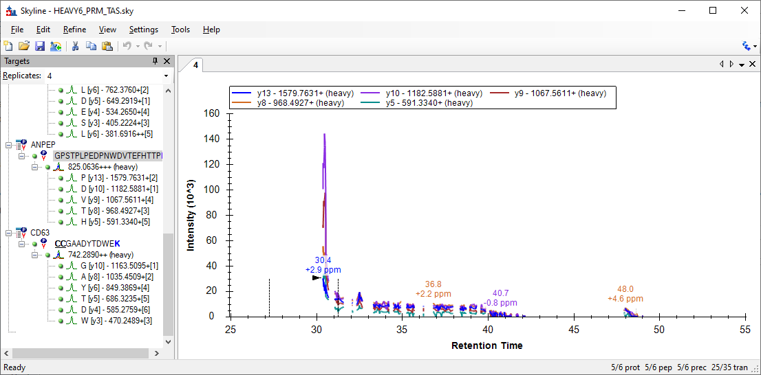This screenshot has height=375, width=761.
Task: Paste using the clipboard toolbar icon
Action: point(107,46)
